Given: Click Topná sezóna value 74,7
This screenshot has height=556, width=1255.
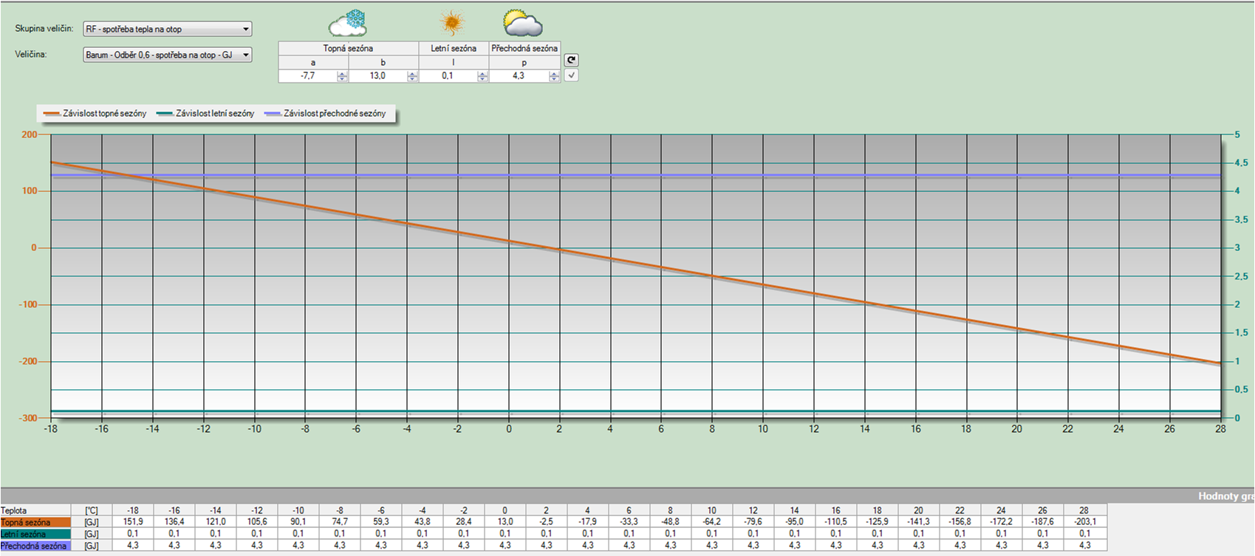Looking at the screenshot, I should pos(340,522).
